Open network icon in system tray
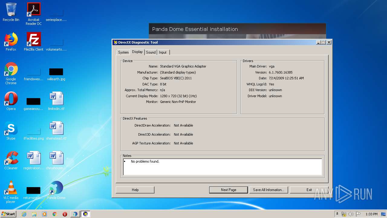This screenshot has width=387, height=218. (x=344, y=214)
